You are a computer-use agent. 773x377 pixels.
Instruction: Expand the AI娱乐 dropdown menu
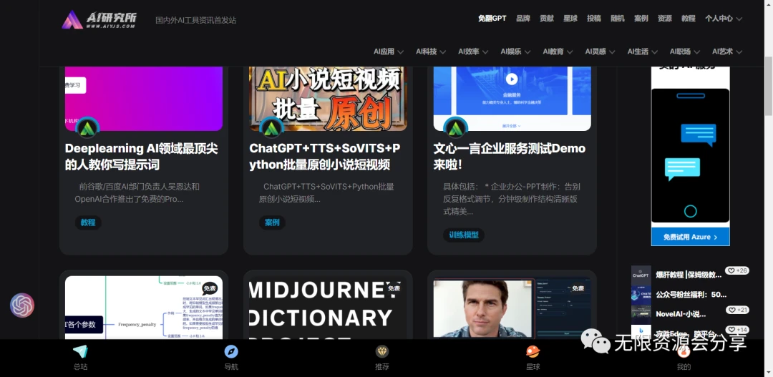pyautogui.click(x=515, y=52)
